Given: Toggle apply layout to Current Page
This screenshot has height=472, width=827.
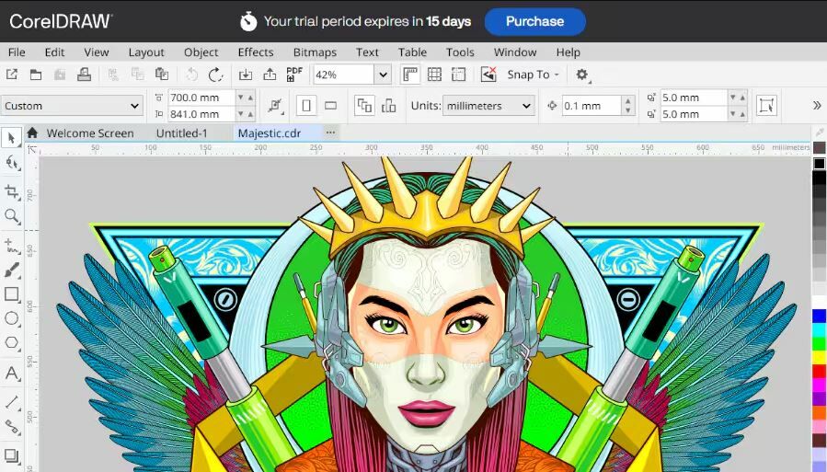Looking at the screenshot, I should tap(389, 106).
